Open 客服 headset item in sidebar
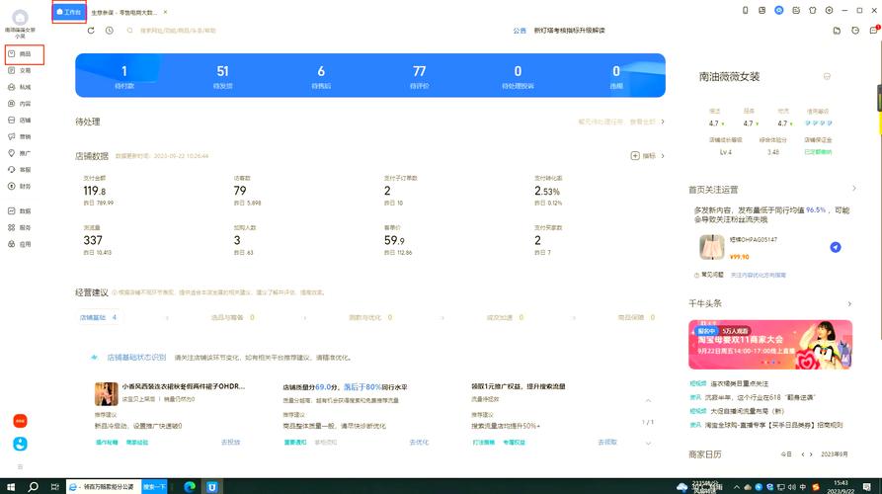The height and width of the screenshot is (494, 882). [x=20, y=169]
